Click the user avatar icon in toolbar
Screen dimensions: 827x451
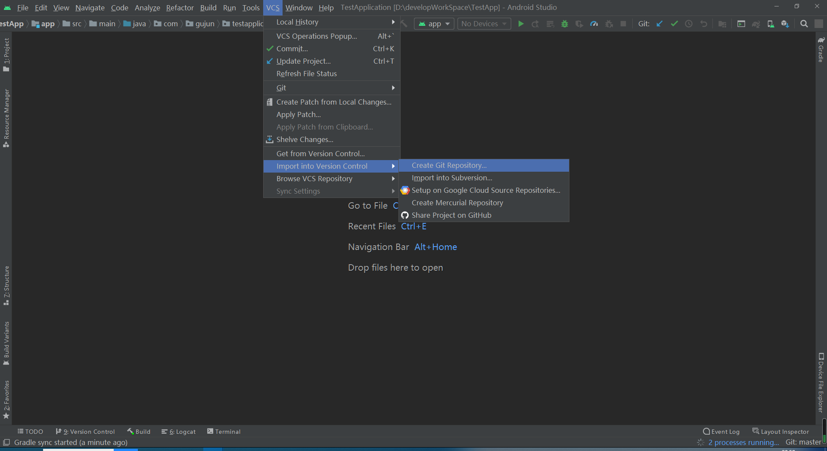tap(819, 24)
